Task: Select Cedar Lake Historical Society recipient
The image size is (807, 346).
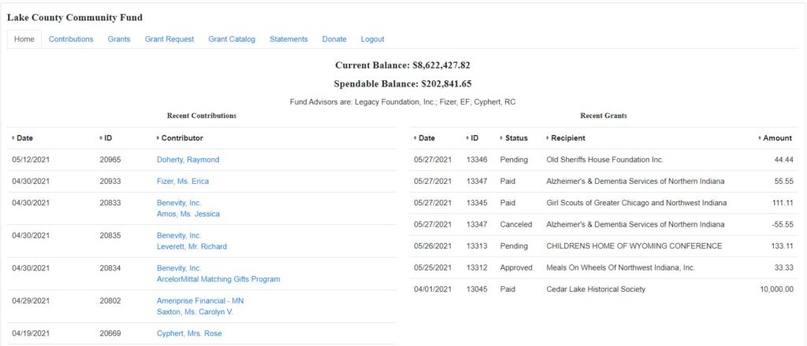Action: [x=596, y=289]
